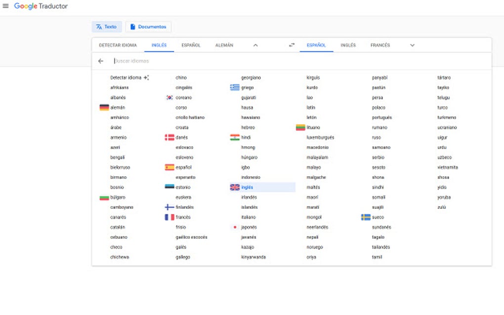Choose turco from the language list
The width and height of the screenshot is (504, 315).
(x=442, y=108)
